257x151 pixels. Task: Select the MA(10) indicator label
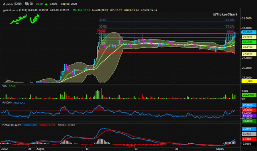[78, 10]
